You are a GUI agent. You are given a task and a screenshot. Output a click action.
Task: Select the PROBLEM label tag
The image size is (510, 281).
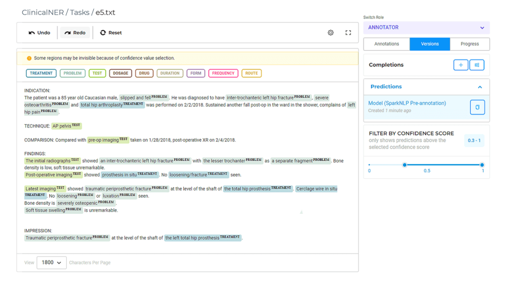pos(73,73)
